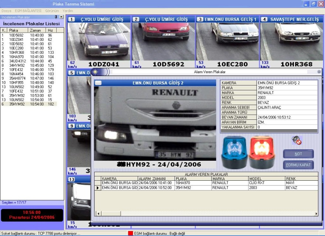Sort list by Hız column header
The height and width of the screenshot is (236, 325).
tap(51, 30)
